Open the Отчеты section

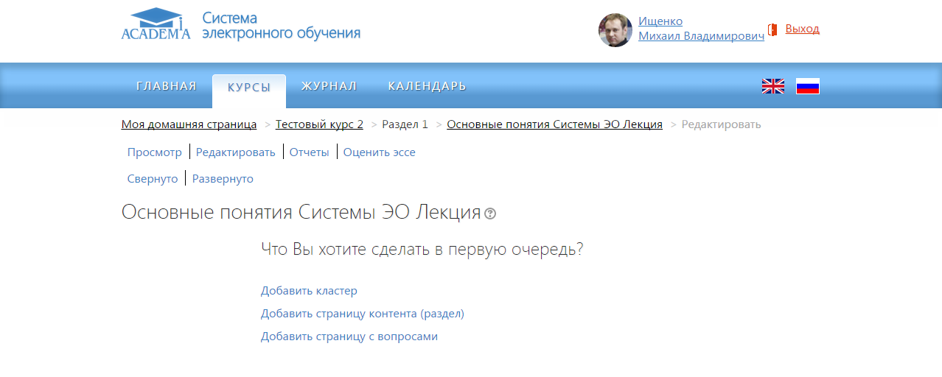tap(309, 152)
